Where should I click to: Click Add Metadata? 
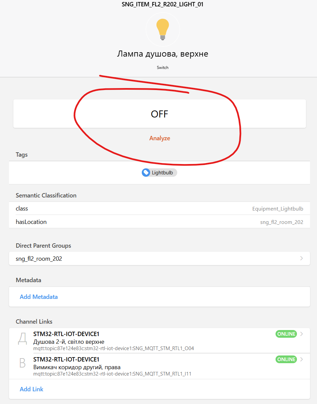coord(39,297)
